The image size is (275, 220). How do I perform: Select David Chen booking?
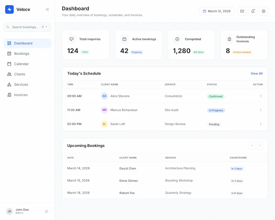coord(128,168)
